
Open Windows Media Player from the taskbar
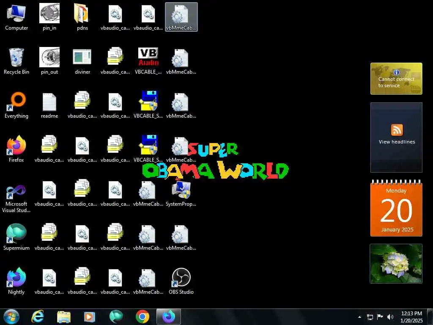pyautogui.click(x=90, y=317)
